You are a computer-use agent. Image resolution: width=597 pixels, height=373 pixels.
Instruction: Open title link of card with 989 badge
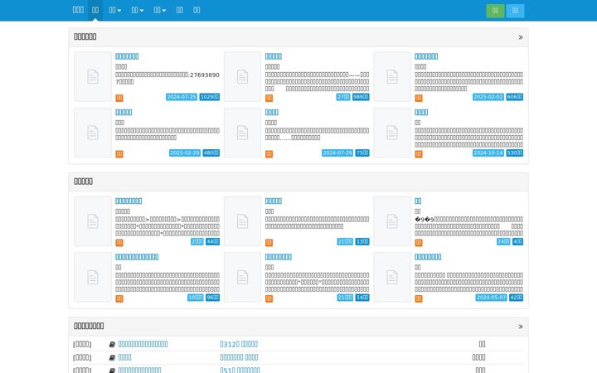tap(274, 56)
